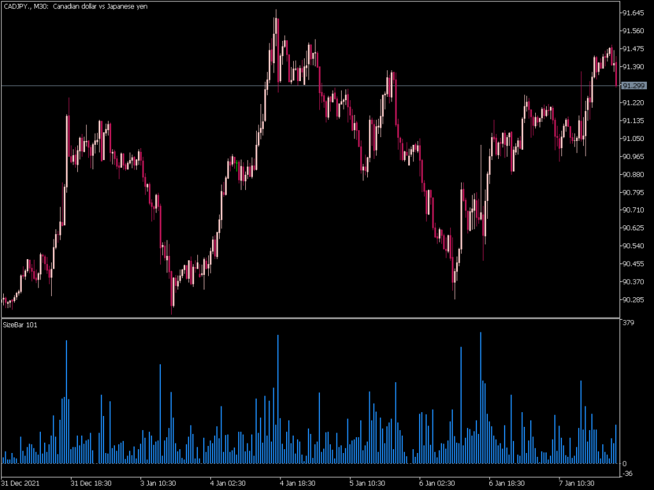Click the divider between chart and indicator window
This screenshot has height=490, width=654.
[x=310, y=318]
